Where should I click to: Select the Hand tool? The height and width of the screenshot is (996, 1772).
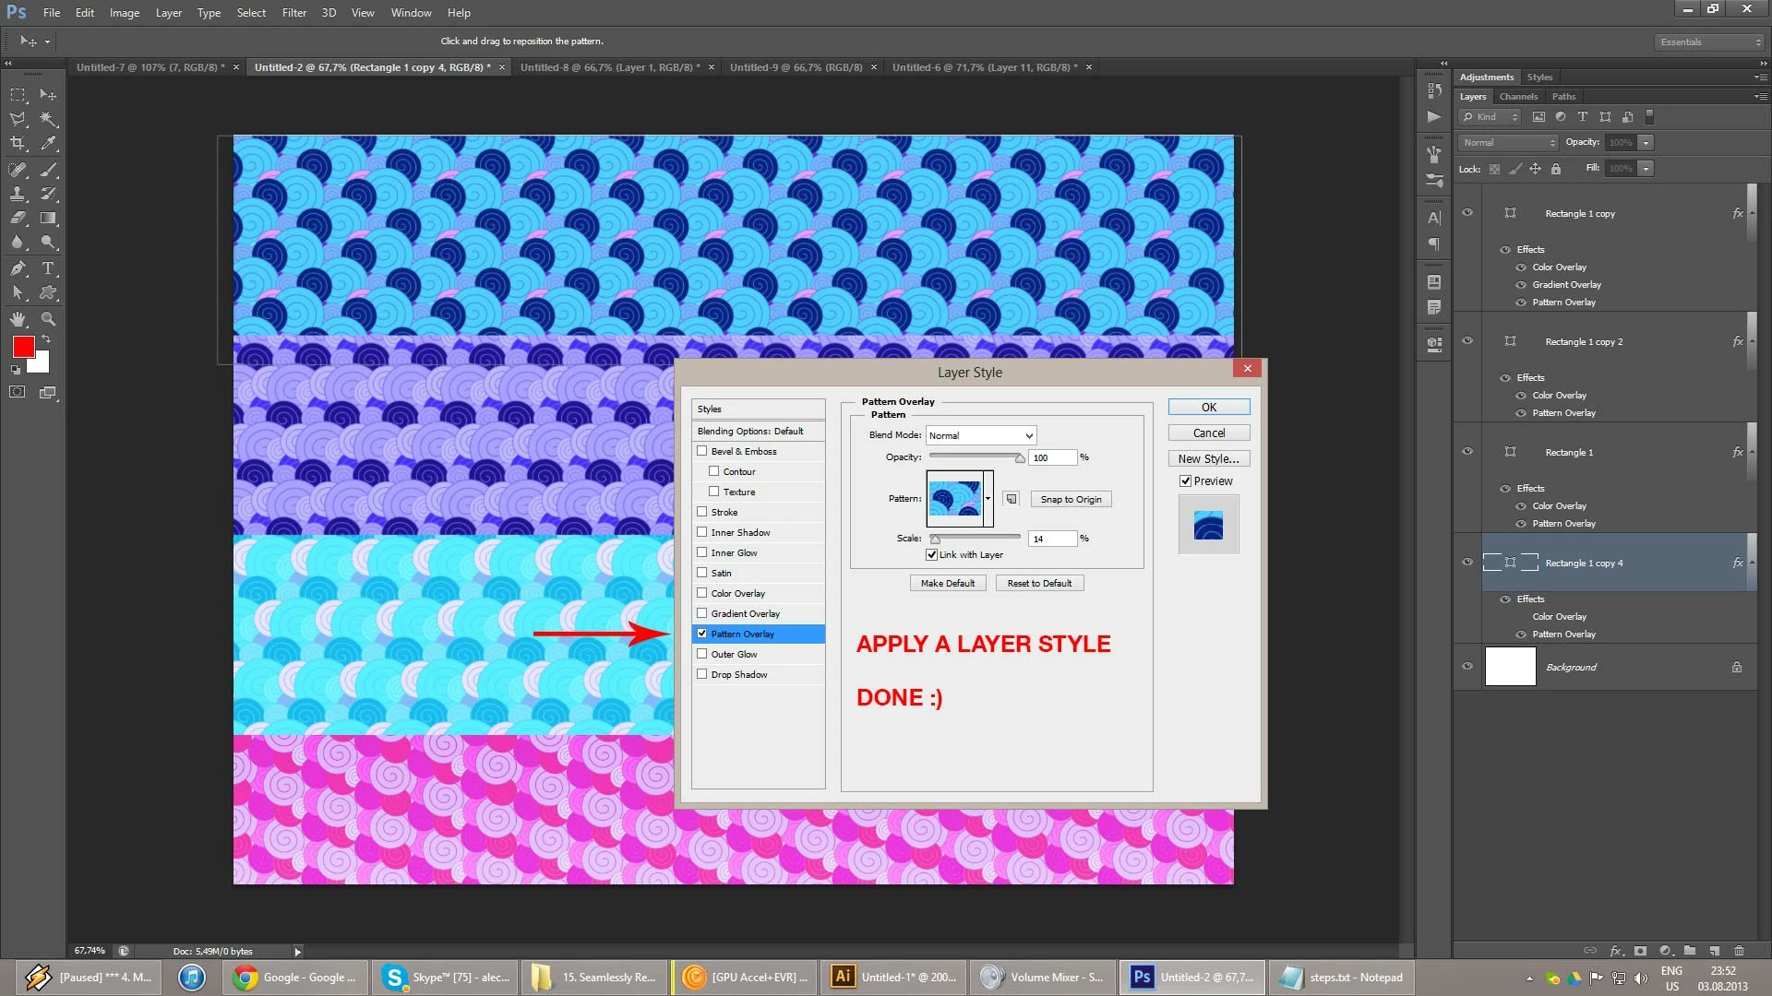tap(18, 319)
